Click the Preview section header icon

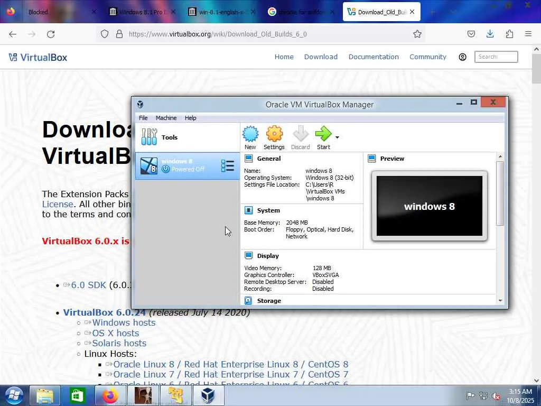[371, 159]
